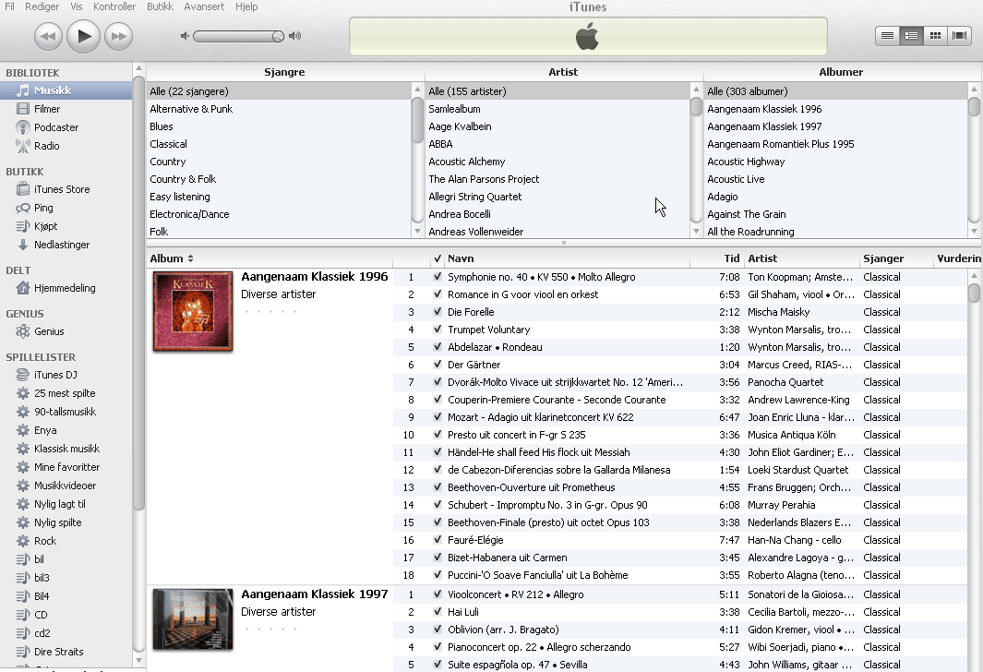Switch to album list view

[911, 36]
